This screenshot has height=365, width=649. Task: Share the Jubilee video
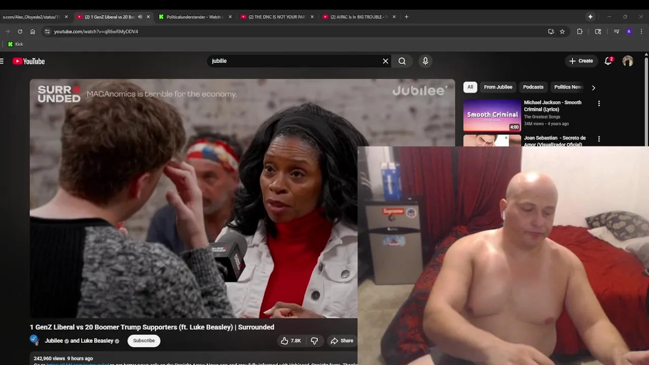tap(342, 341)
